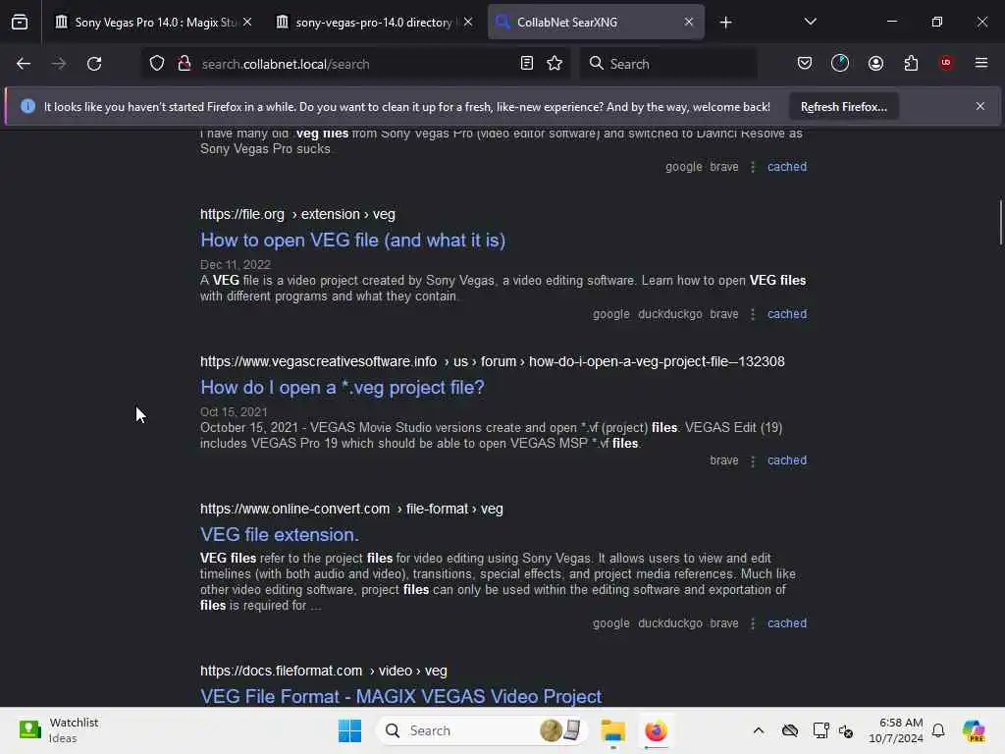Close CollabNet SearXNG tab
The image size is (1005, 754).
tap(689, 22)
